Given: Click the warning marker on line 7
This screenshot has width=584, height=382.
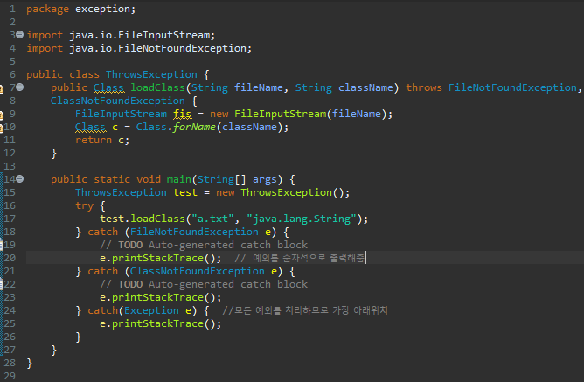Looking at the screenshot, I should click(1, 88).
